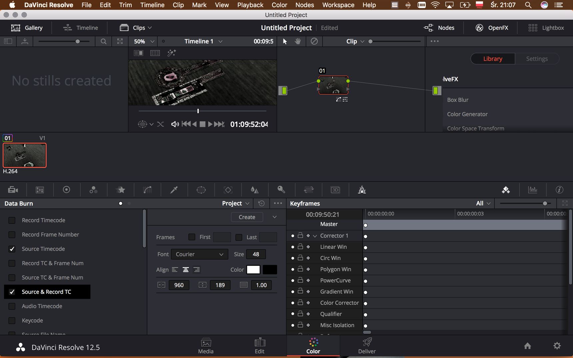Open the Stereoscopic 3D palette icon

point(335,190)
